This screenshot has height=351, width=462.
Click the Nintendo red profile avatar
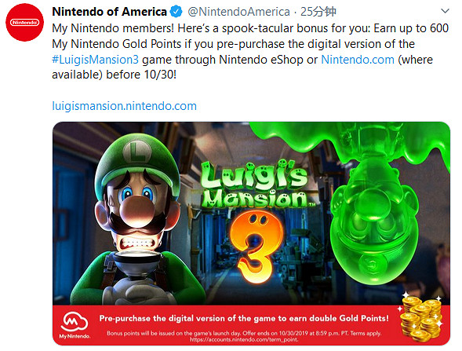[25, 23]
